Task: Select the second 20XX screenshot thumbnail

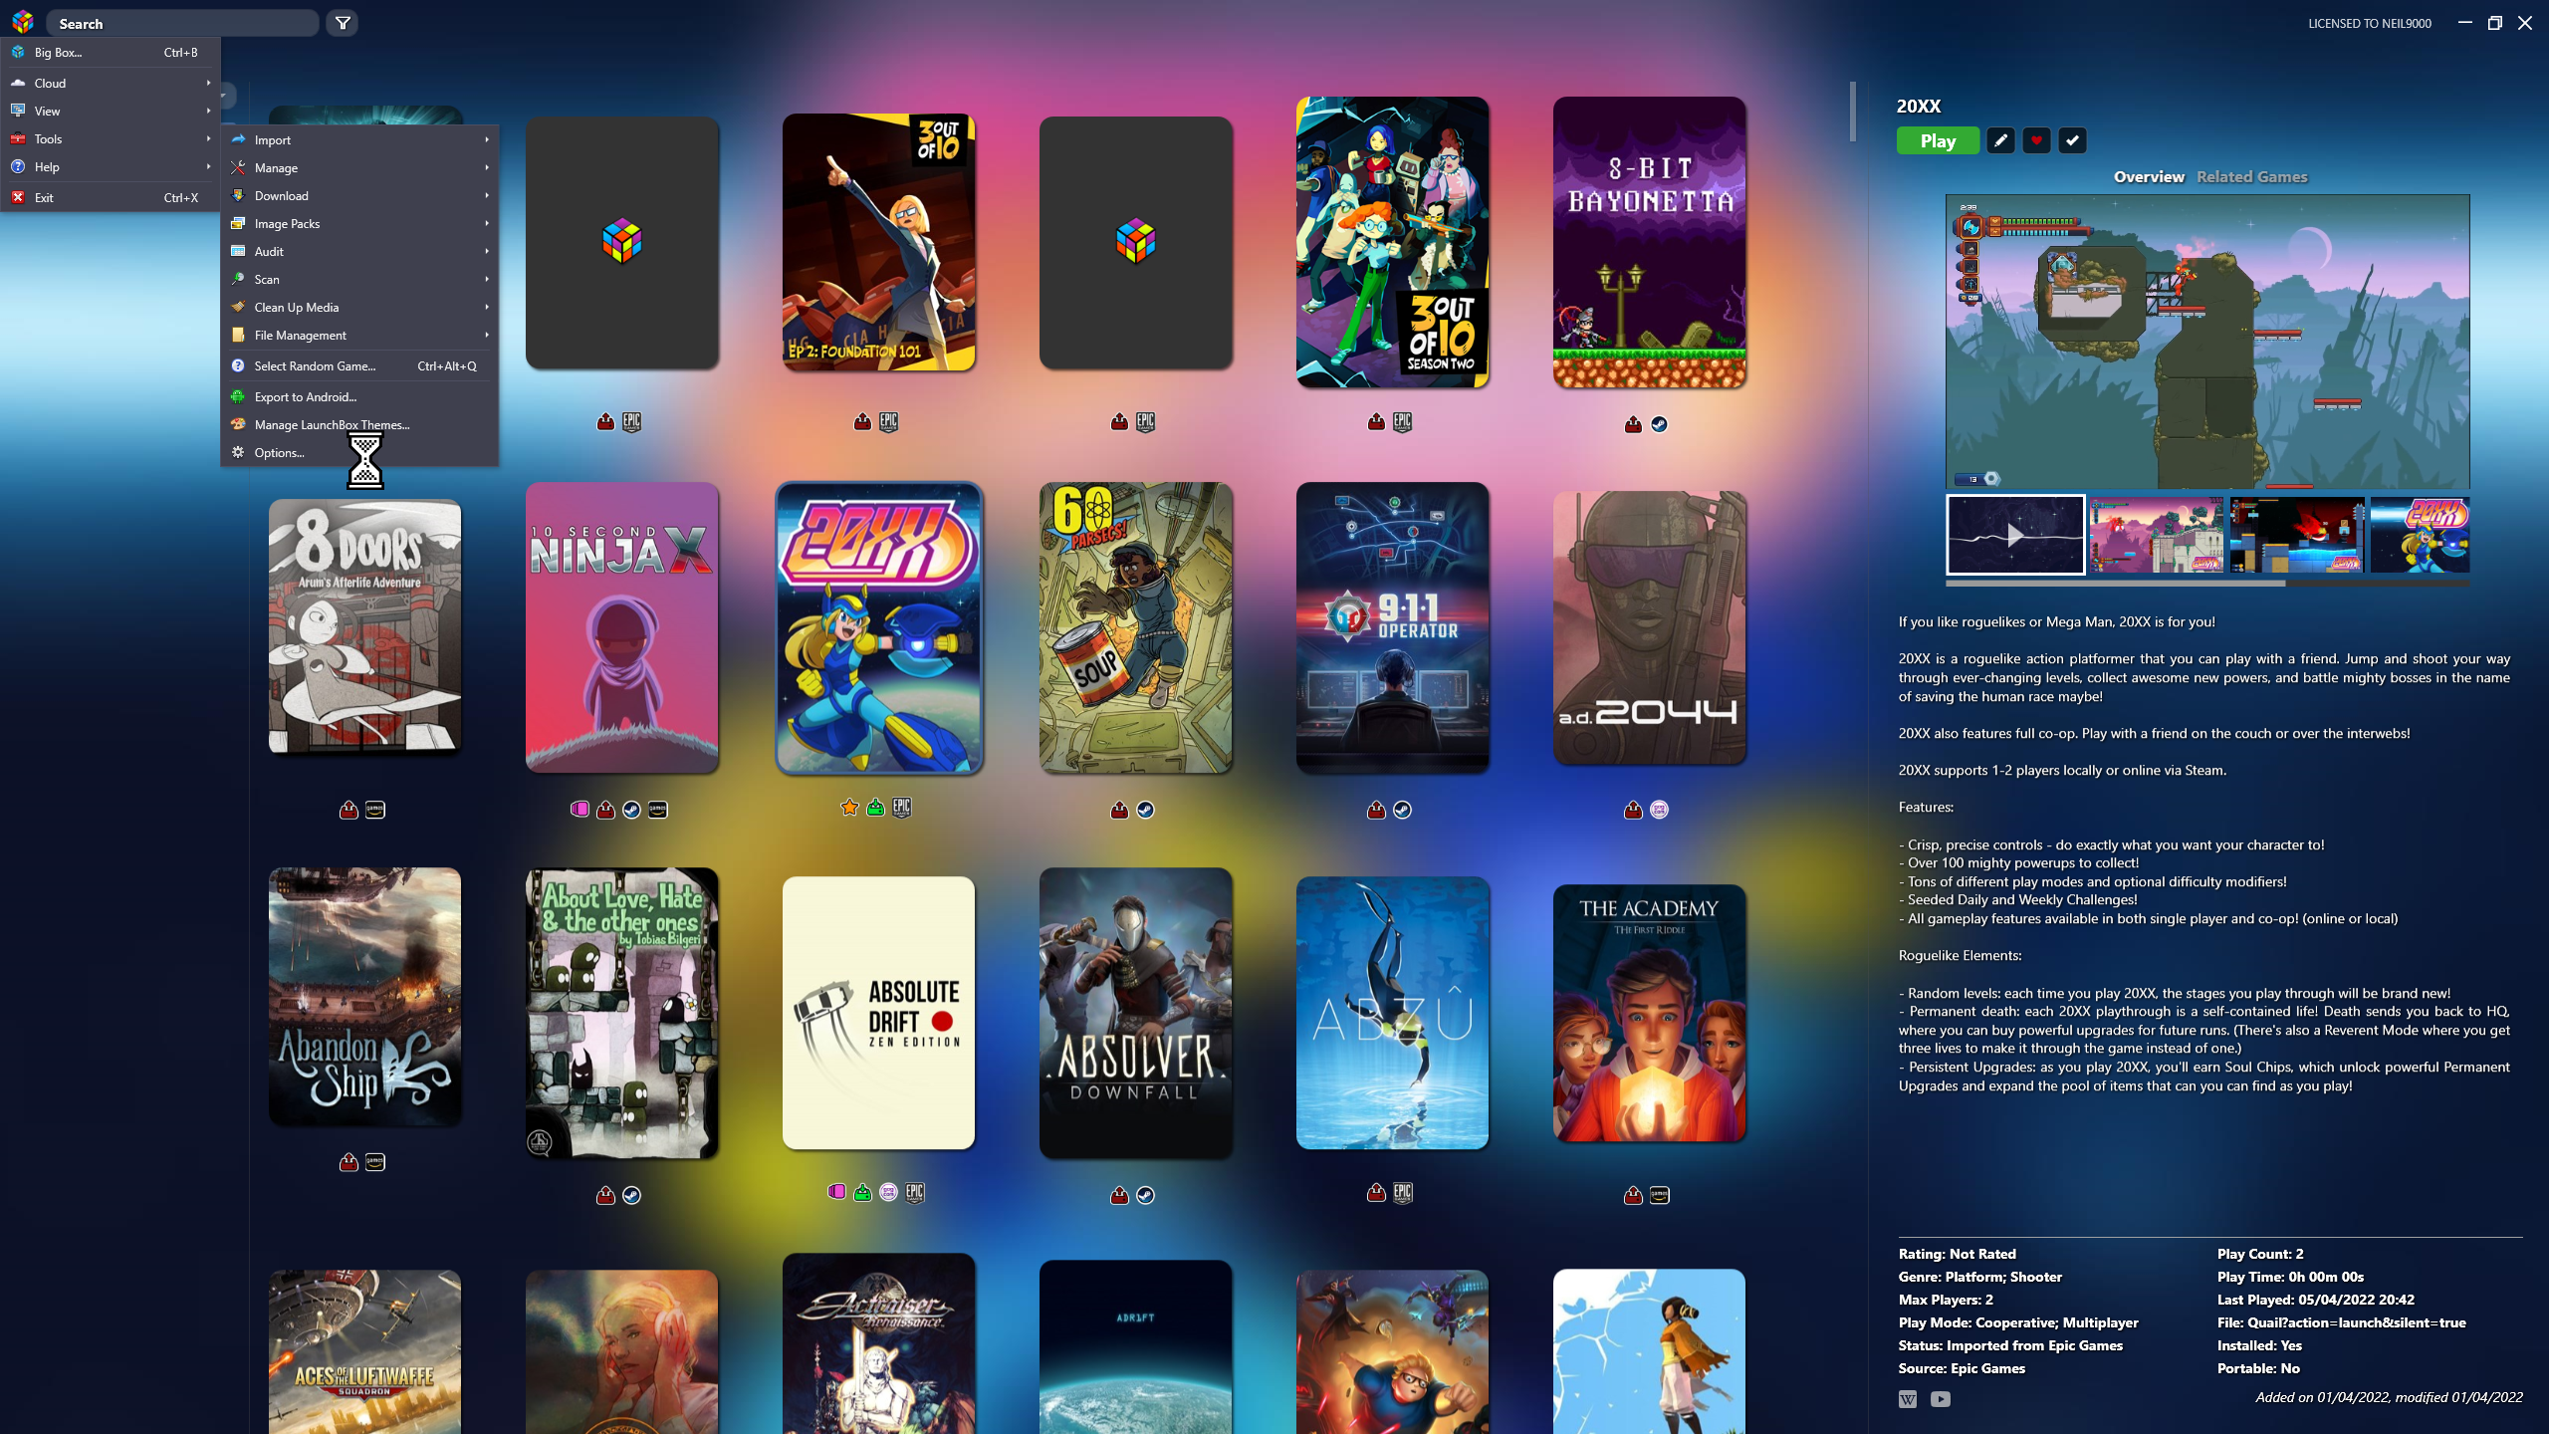Action: (x=2156, y=535)
